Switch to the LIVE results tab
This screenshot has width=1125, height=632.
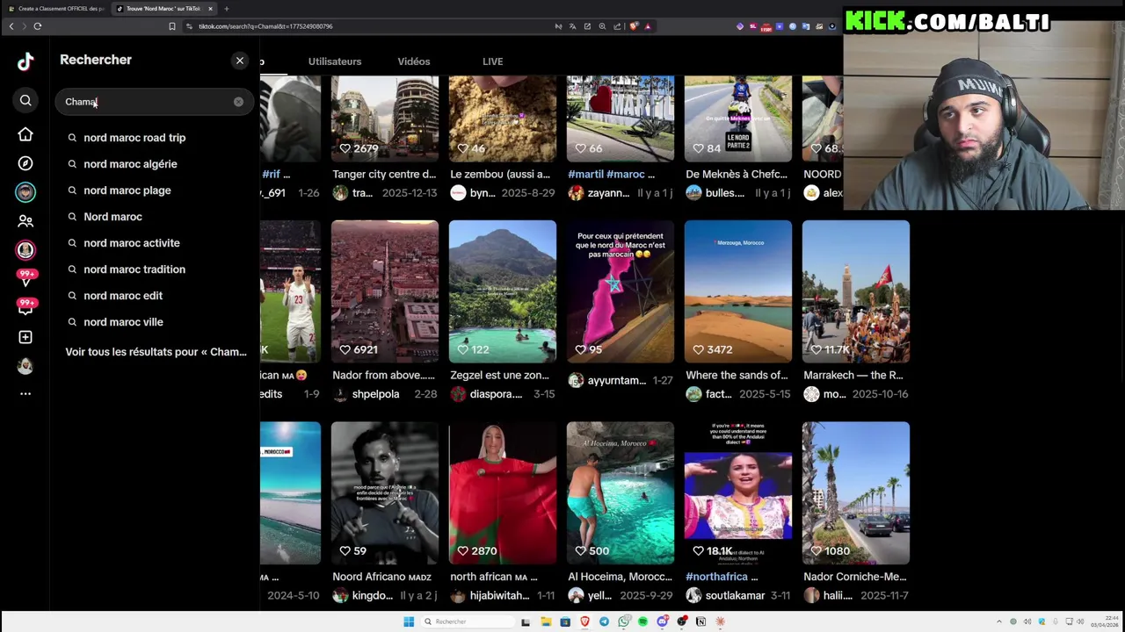tap(492, 61)
